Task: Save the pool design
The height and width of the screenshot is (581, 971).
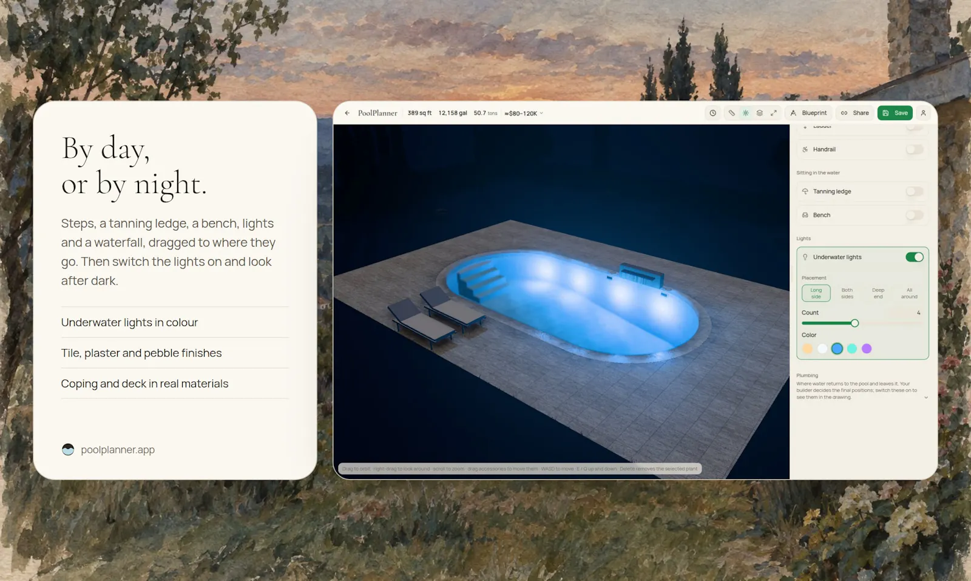Action: pos(895,113)
